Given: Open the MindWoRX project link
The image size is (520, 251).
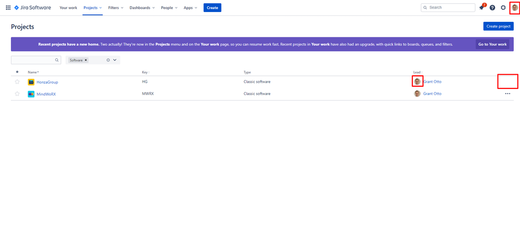Looking at the screenshot, I should click(x=46, y=94).
